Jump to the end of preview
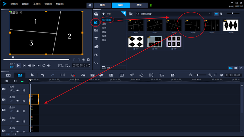The height and width of the screenshot is (137, 244). [x=39, y=66]
